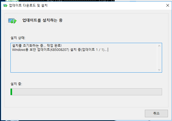Screen dimensions: 172x121
Task: Click the 취소 cancel button
Action: pyautogui.click(x=156, y=113)
